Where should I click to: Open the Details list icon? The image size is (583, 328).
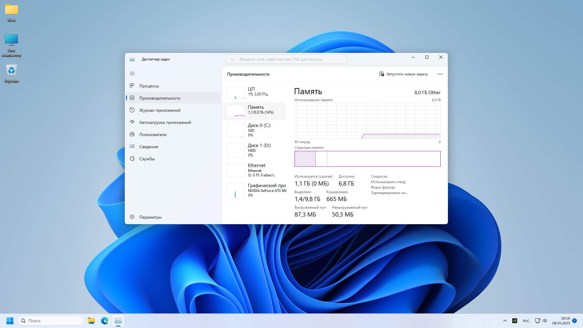coord(132,147)
